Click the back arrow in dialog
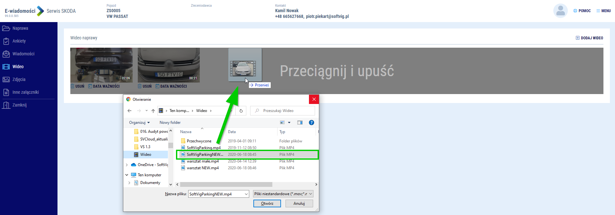This screenshot has height=215, width=615. (129, 111)
